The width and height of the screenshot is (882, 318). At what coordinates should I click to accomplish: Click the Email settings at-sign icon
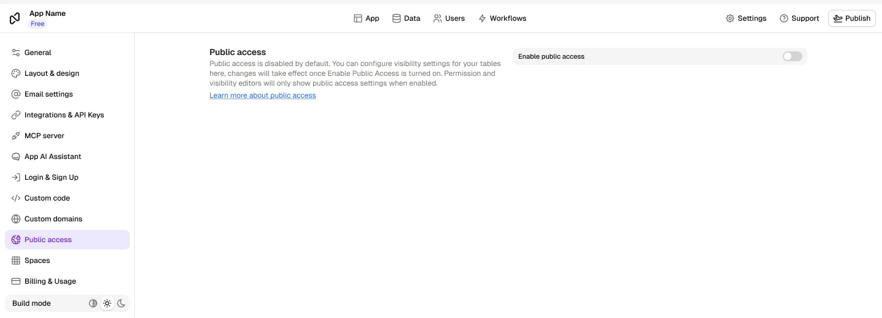[16, 94]
